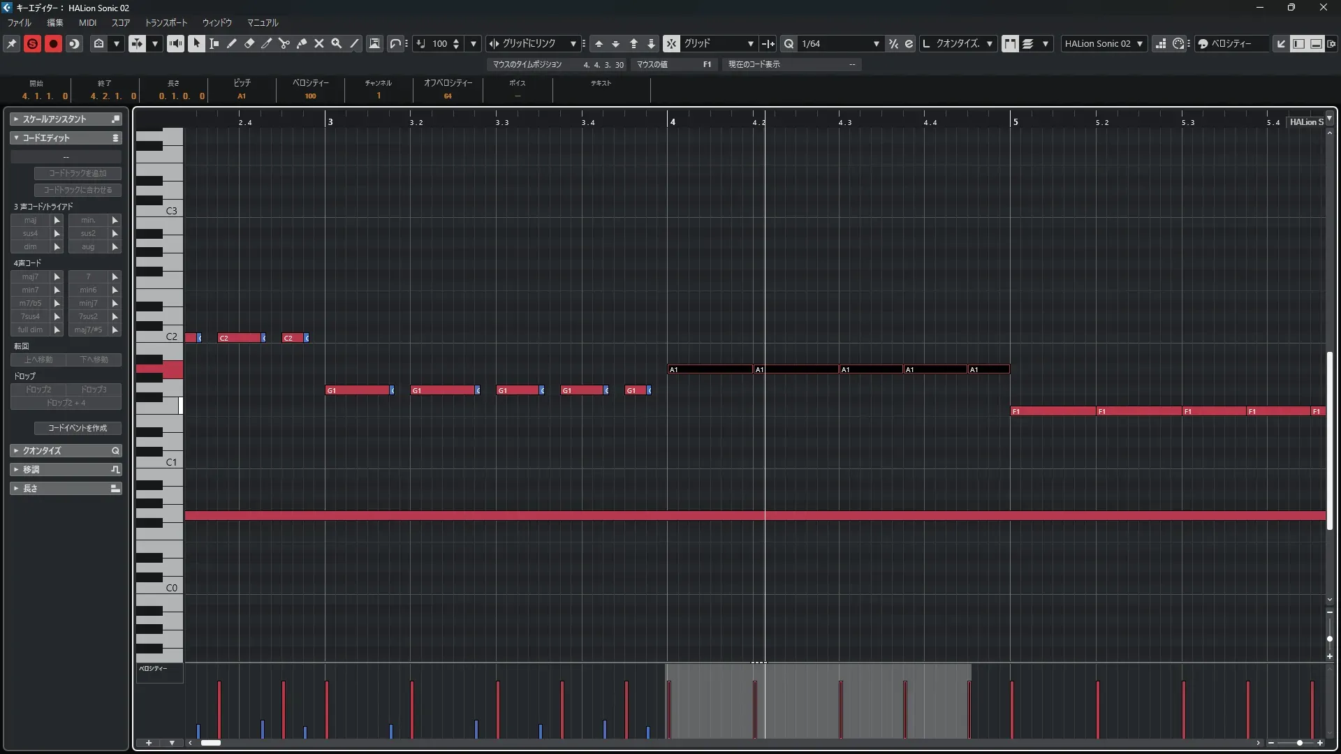Toggle the Record in editor button
Viewport: 1341px width, 754px height.
pyautogui.click(x=53, y=43)
